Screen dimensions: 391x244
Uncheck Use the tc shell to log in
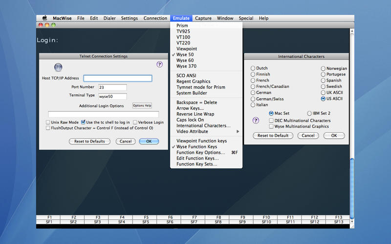click(83, 122)
